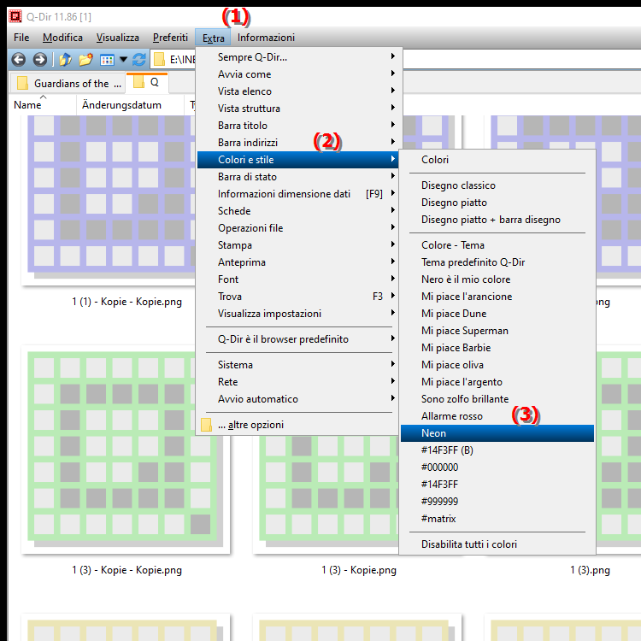The image size is (641, 641).
Task: Expand the Sempre Q-Dir... submenu
Action: point(298,57)
